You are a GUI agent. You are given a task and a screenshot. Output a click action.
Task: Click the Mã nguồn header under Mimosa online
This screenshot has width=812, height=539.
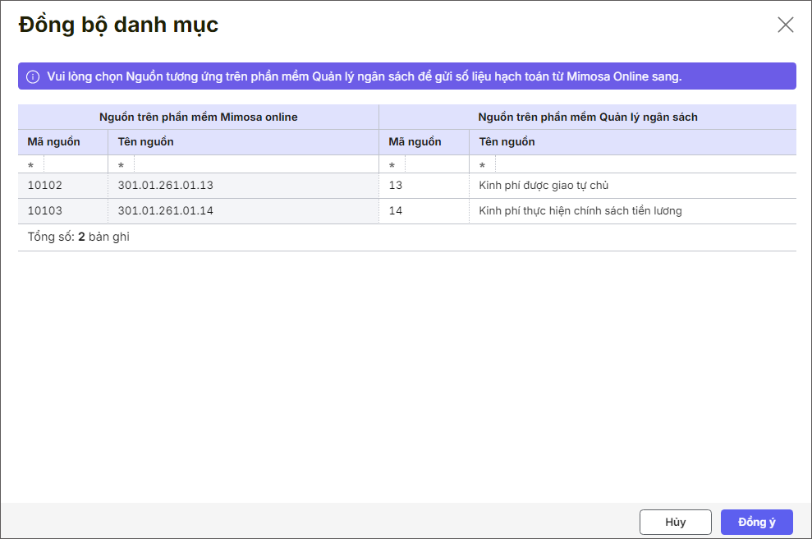click(x=62, y=142)
